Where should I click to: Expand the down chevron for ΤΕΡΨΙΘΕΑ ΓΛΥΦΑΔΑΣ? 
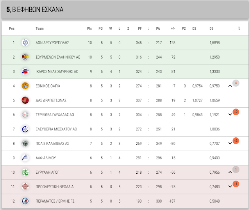click(x=230, y=114)
